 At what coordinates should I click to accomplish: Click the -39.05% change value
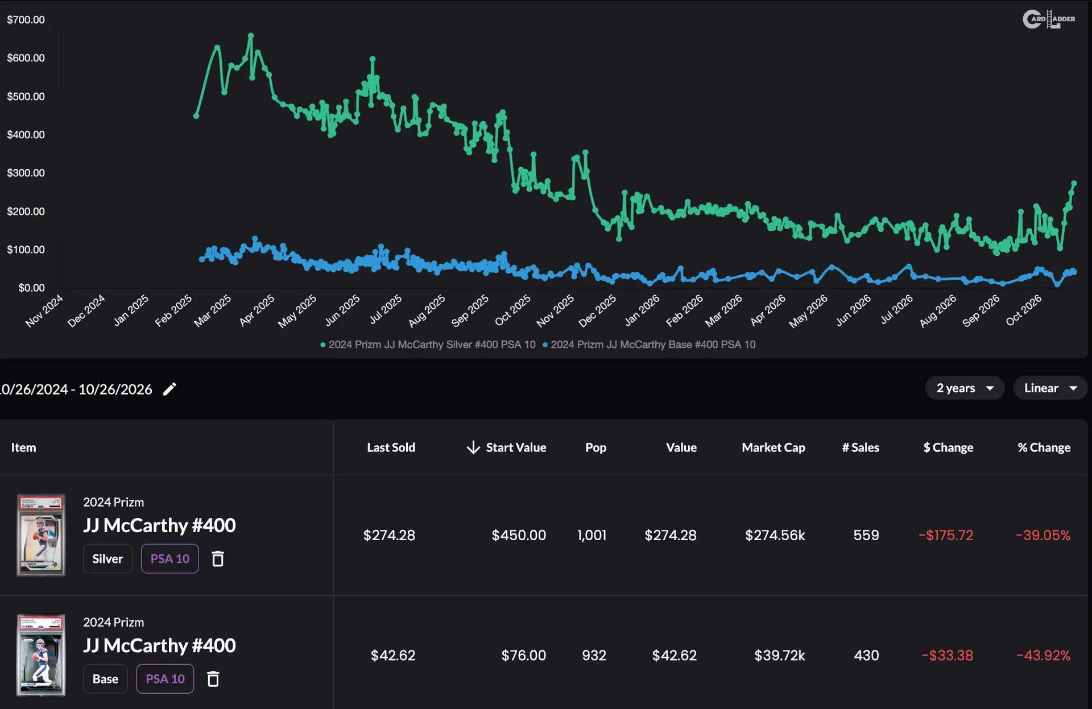[x=1043, y=535]
